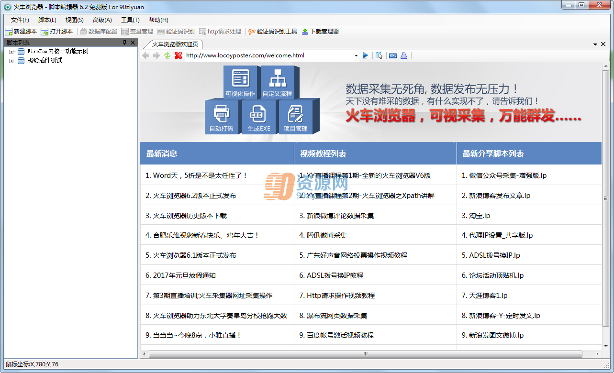Click the browser back arrow icon
This screenshot has height=373, width=614.
click(x=146, y=55)
